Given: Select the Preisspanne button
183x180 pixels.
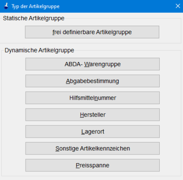Looking at the screenshot, I should [92, 165].
